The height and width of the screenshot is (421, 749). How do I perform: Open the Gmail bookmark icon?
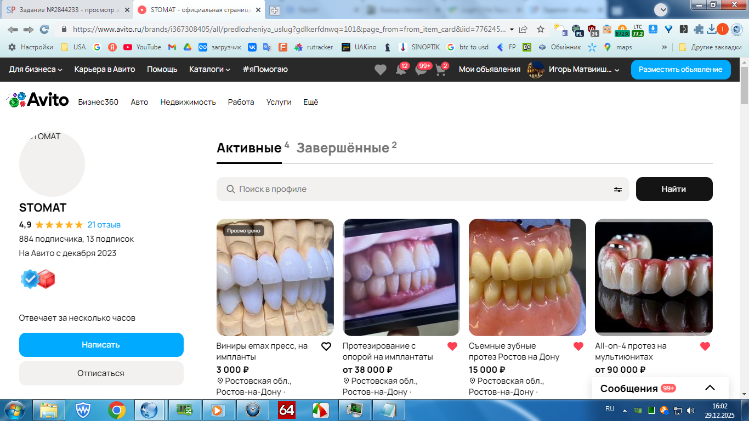172,47
